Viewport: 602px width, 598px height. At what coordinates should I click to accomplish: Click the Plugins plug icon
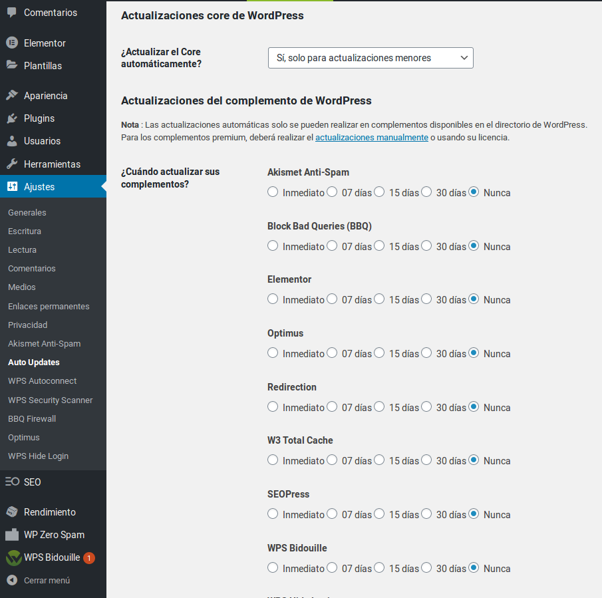click(x=12, y=118)
